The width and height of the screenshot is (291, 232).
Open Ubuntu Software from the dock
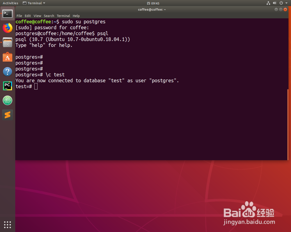click(x=8, y=57)
